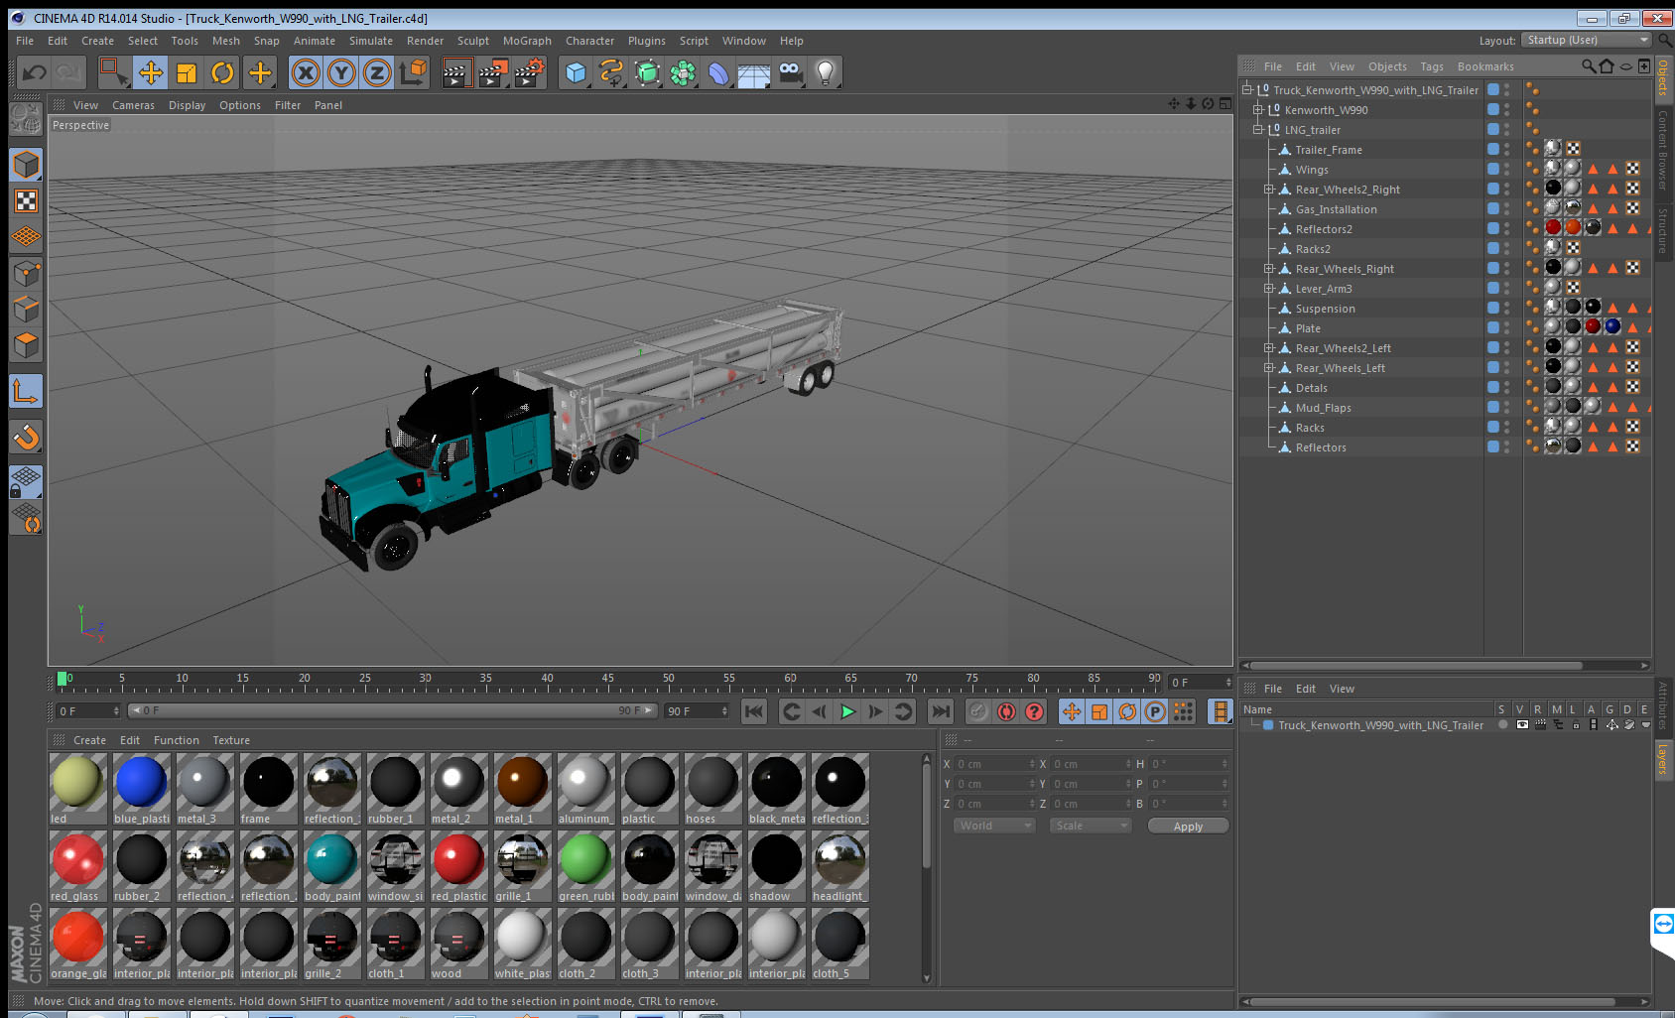
Task: Expand Lever_Arm3 node
Action: (1268, 289)
